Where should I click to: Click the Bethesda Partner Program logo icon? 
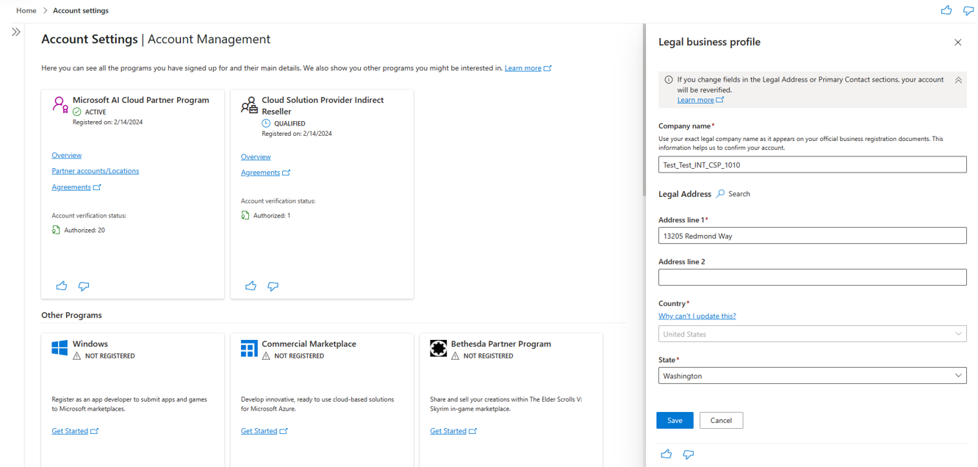439,348
